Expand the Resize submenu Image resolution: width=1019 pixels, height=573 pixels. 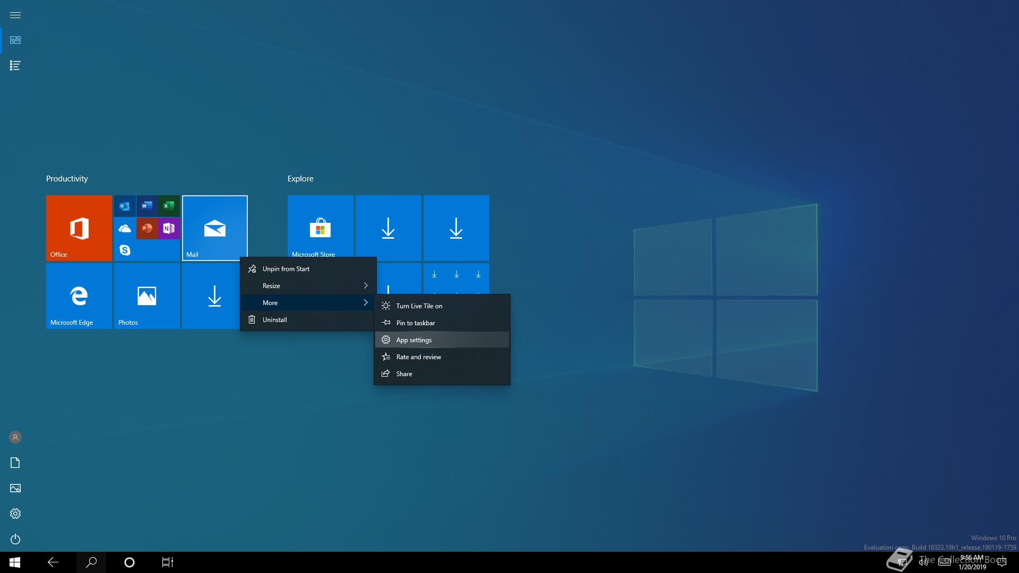[308, 286]
